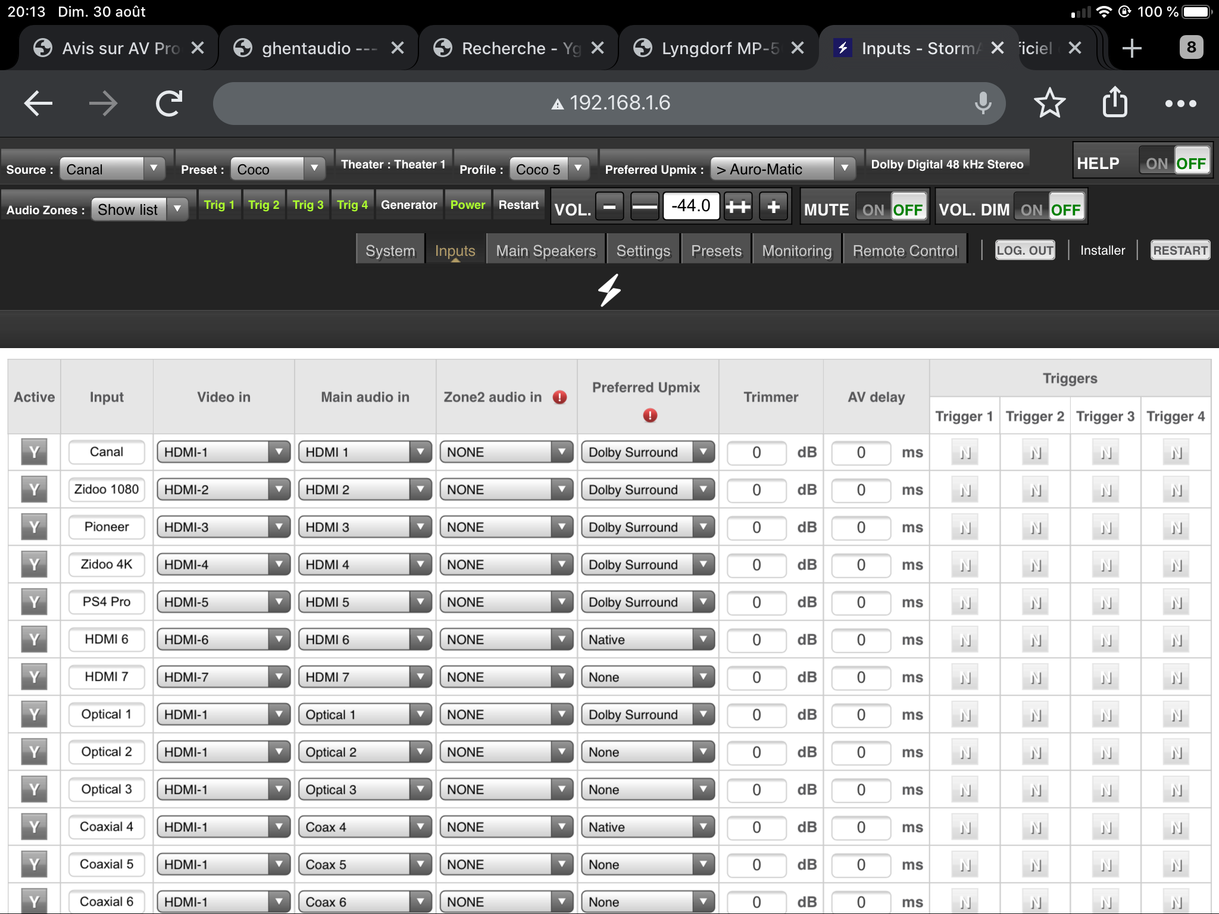
Task: Click the Preferred Upmix warning icon
Action: click(x=650, y=415)
